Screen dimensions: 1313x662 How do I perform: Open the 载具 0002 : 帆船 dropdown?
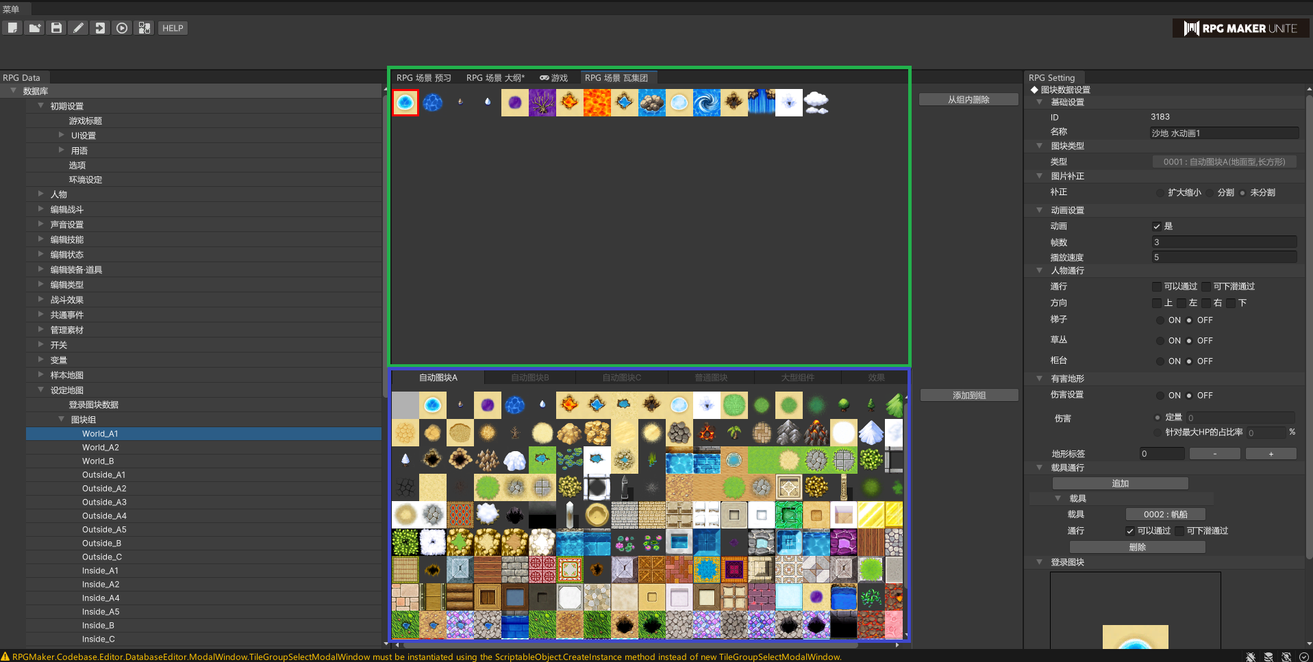(x=1165, y=515)
